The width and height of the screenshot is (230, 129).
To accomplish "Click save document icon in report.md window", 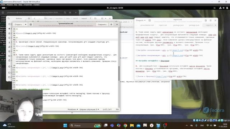I will pos(206,20).
